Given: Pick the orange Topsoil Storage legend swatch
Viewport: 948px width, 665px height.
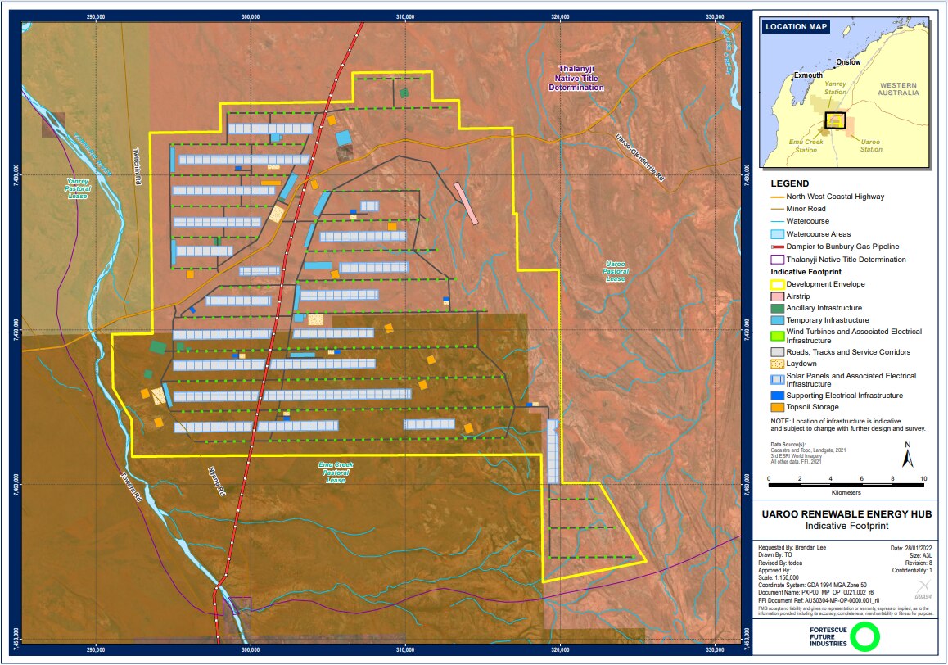Looking at the screenshot, I should (x=778, y=407).
